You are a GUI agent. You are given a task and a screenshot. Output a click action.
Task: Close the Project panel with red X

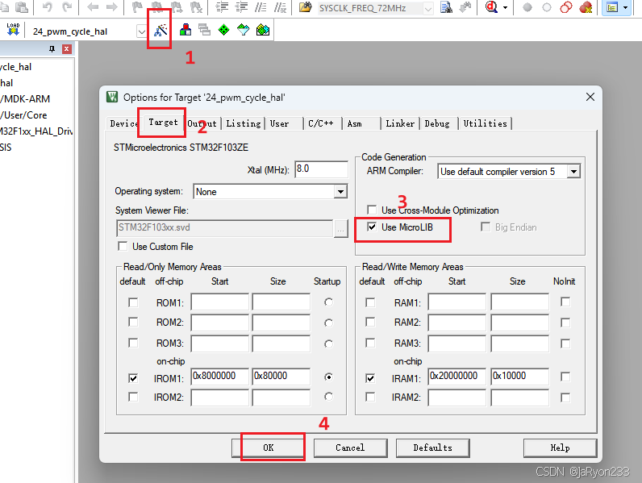coord(67,49)
